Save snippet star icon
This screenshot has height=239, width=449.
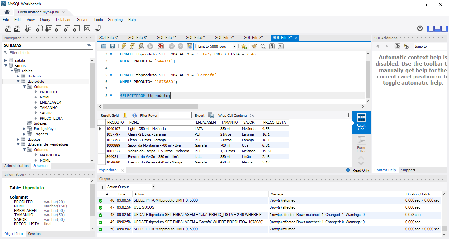tap(244, 46)
